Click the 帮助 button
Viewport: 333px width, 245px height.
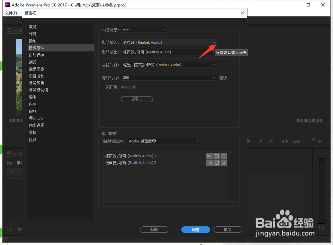coord(154,230)
